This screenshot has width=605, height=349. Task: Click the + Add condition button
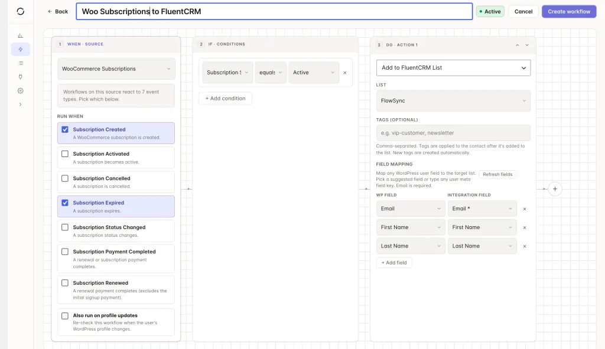pyautogui.click(x=225, y=99)
